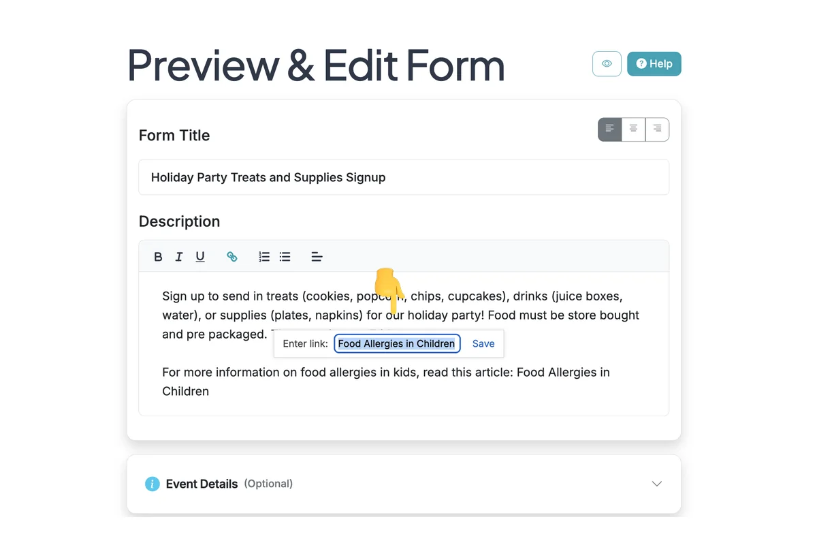This screenshot has height=545, width=817.
Task: Open the Event Details (Optional) panel header
Action: [x=404, y=484]
